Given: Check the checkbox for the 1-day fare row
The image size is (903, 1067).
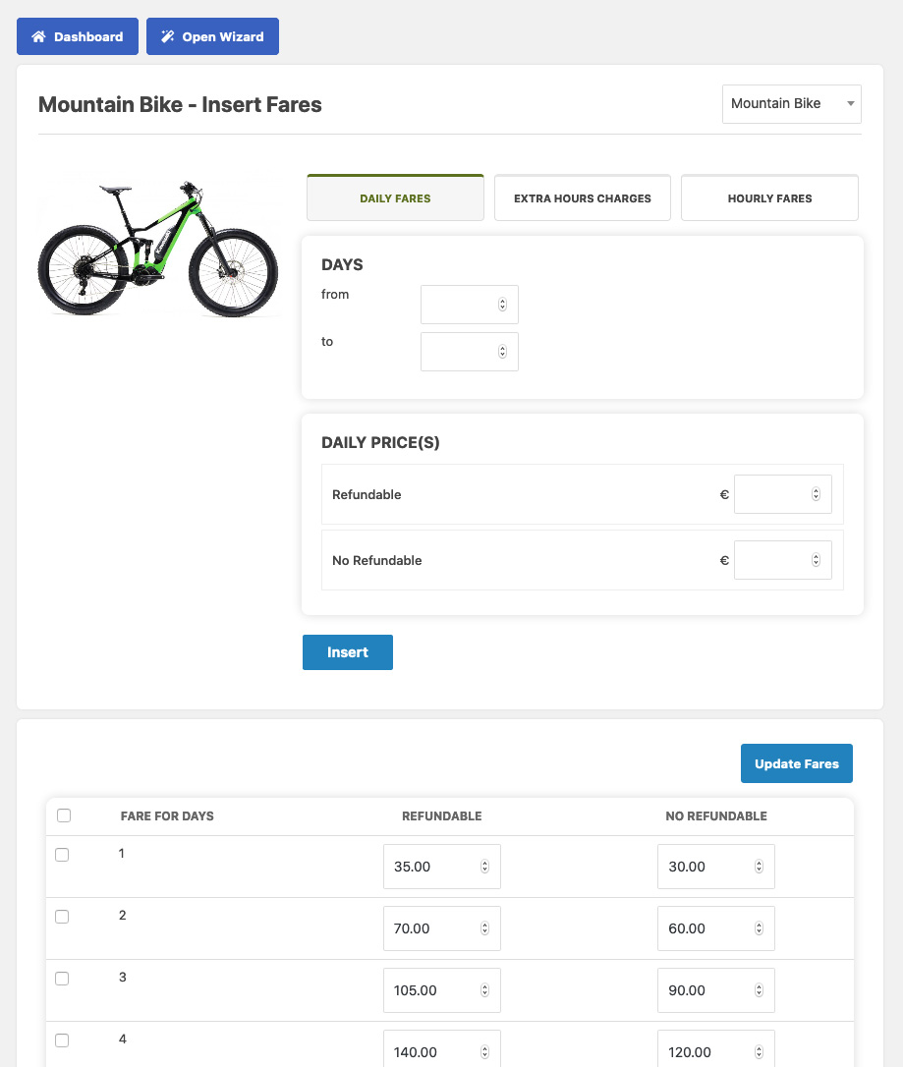Looking at the screenshot, I should click(62, 855).
